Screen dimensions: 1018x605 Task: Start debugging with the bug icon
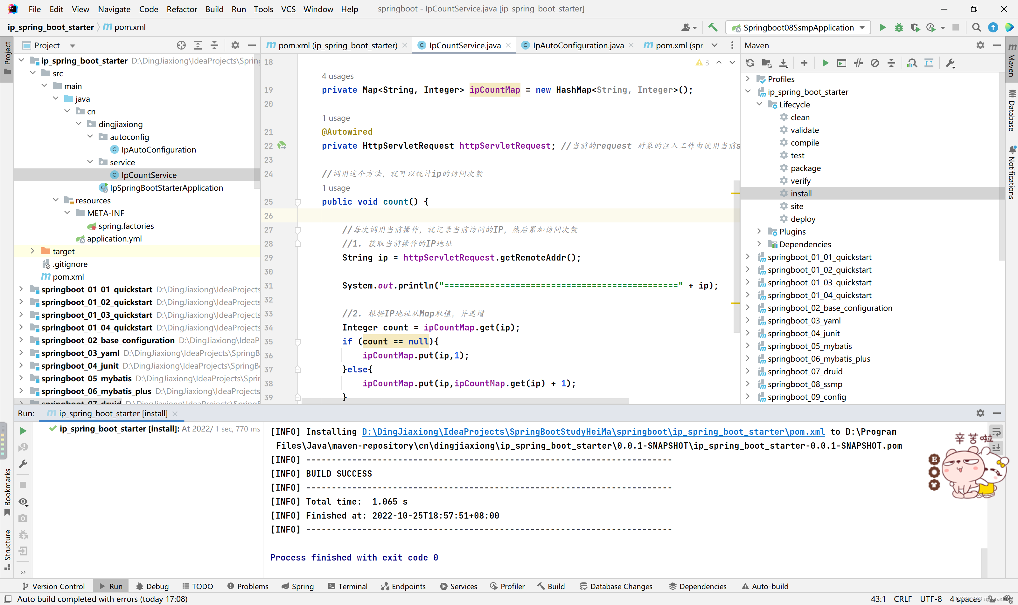click(x=898, y=27)
